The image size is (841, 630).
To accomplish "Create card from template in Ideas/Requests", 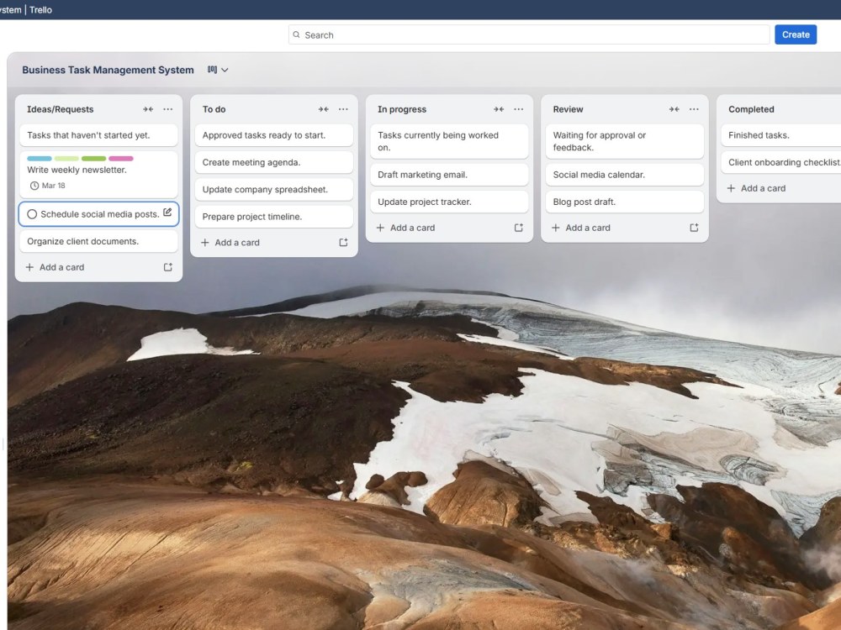I will tap(168, 267).
